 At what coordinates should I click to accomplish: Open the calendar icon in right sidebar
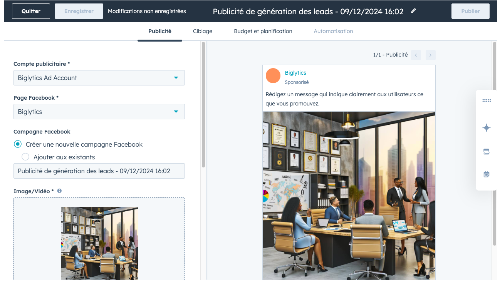(x=487, y=174)
